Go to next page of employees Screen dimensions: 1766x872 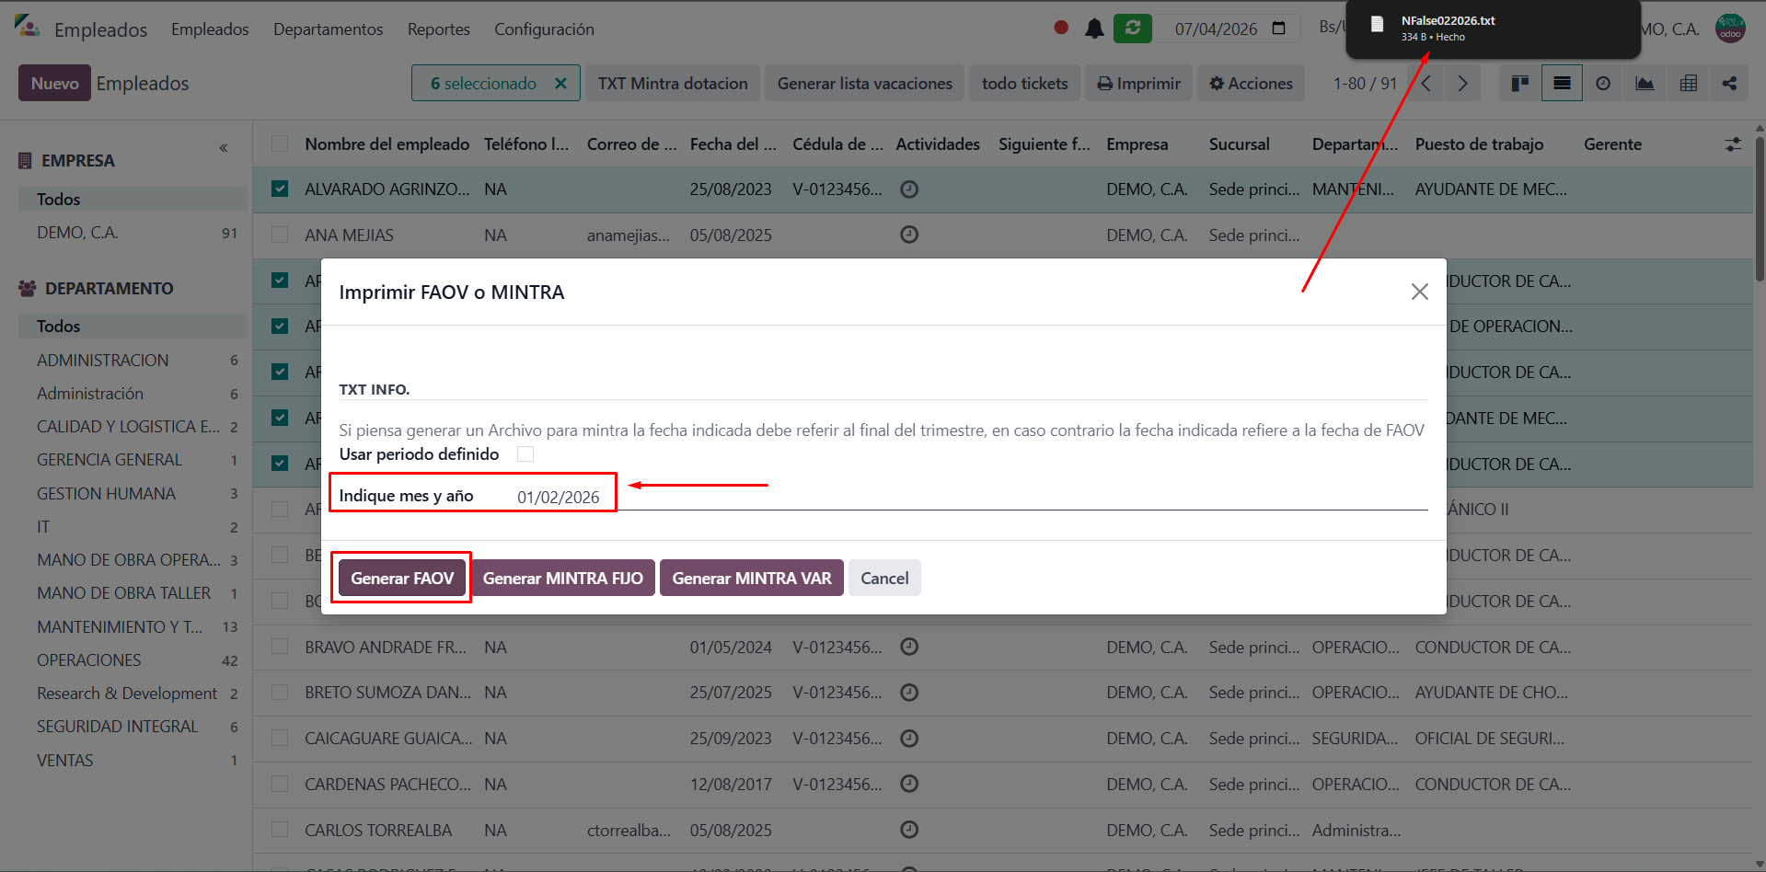coord(1462,84)
